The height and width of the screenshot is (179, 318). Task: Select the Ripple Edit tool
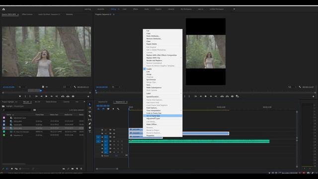click(90, 112)
